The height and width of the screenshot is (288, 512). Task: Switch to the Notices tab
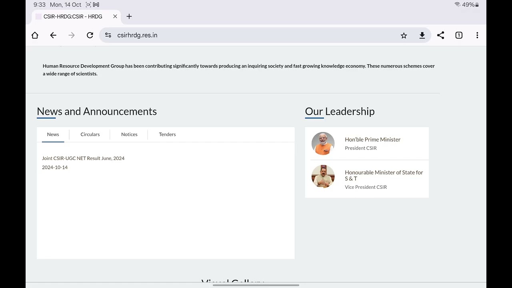coord(129,134)
